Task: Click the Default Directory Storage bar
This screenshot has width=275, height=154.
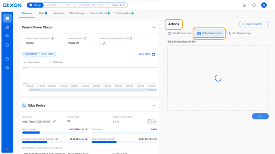Action: [x=55, y=142]
